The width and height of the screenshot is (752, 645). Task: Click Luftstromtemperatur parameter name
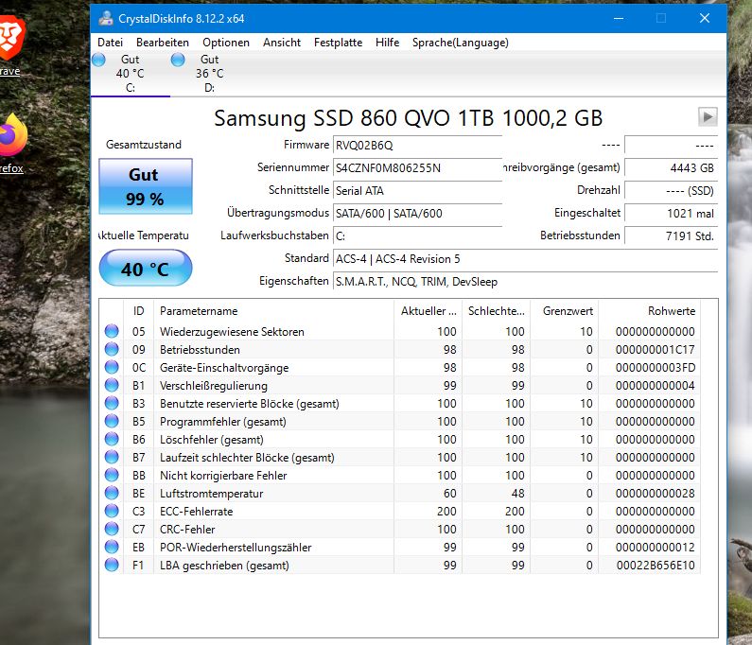point(212,494)
